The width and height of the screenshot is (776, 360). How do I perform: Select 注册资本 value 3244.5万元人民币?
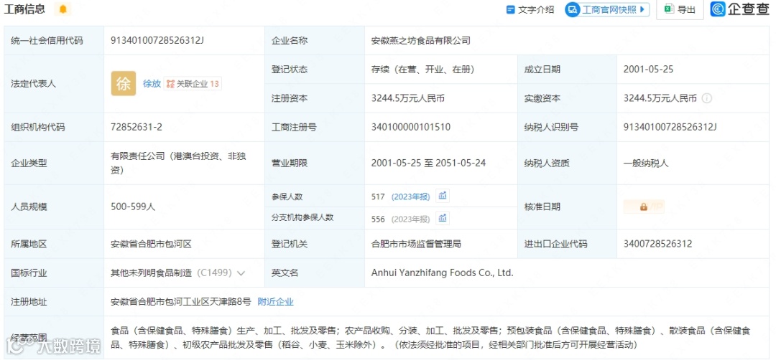tap(408, 98)
